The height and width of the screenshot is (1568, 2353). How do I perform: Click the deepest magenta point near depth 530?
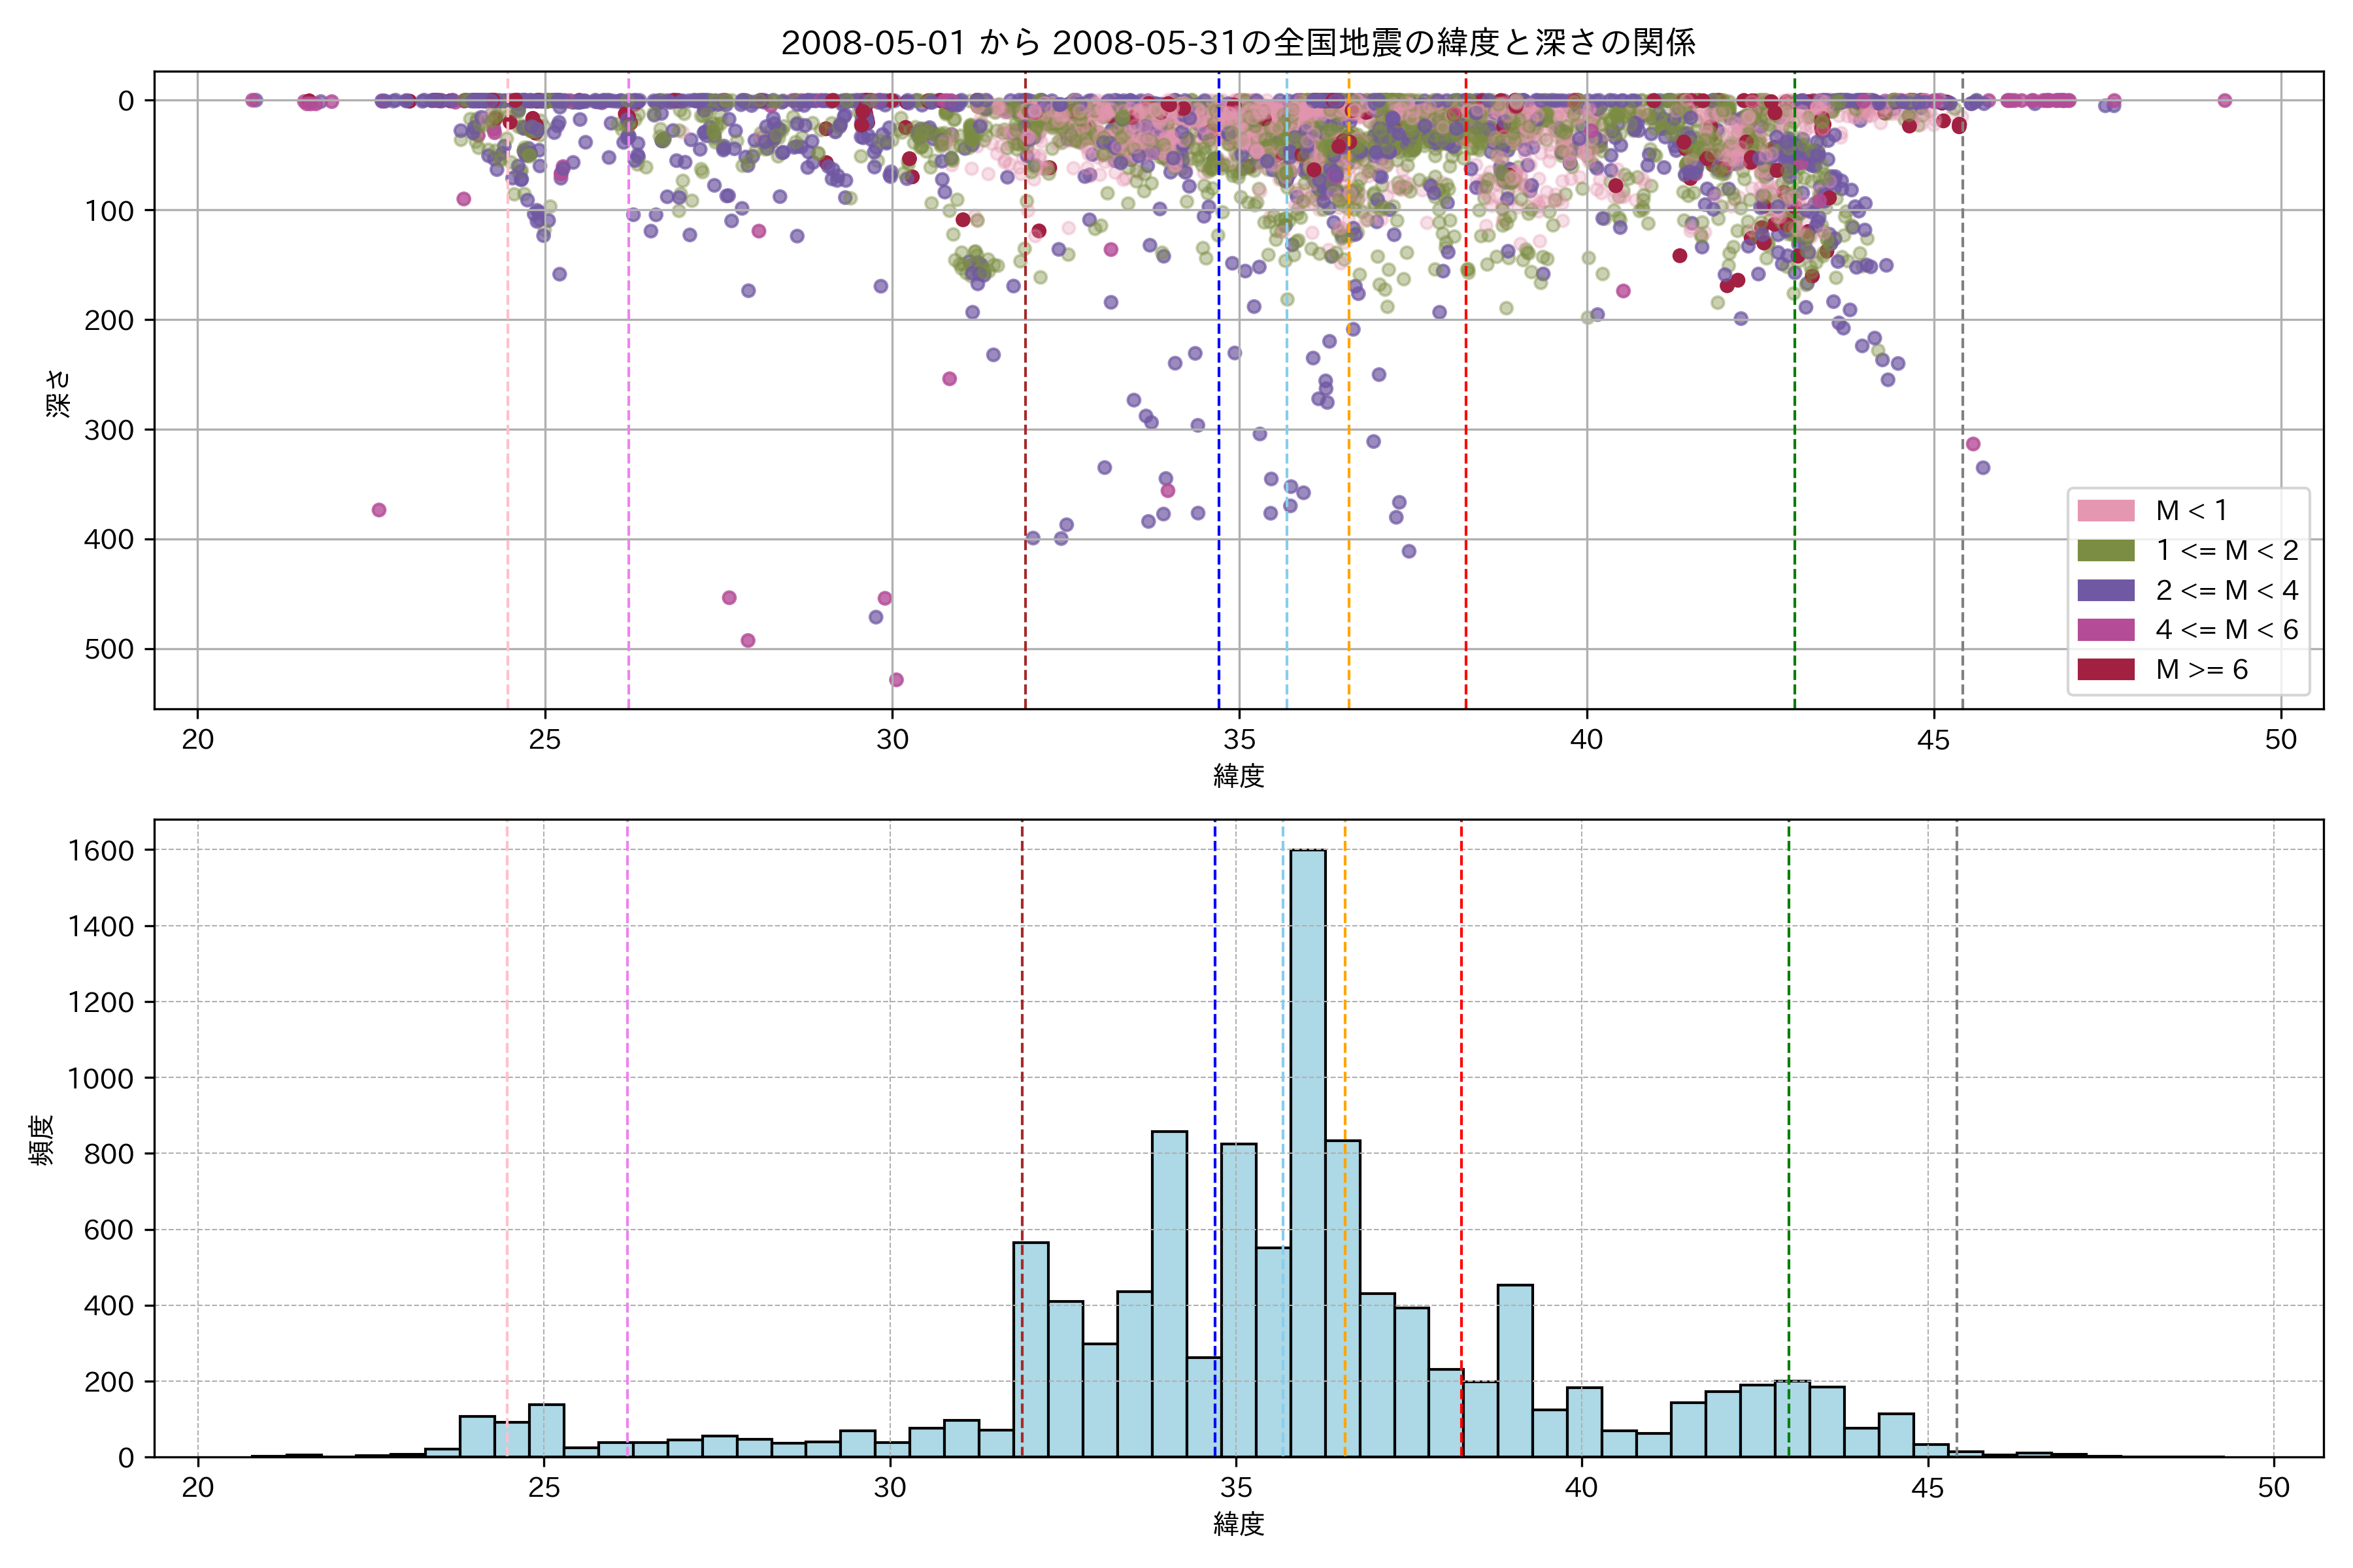(x=896, y=680)
